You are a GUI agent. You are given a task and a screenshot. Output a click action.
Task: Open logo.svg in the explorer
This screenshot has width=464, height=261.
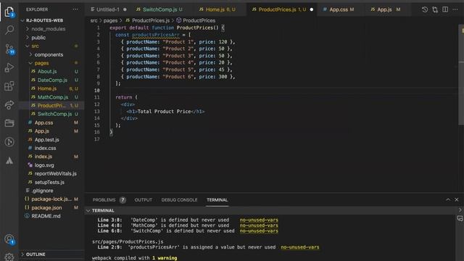(51, 165)
